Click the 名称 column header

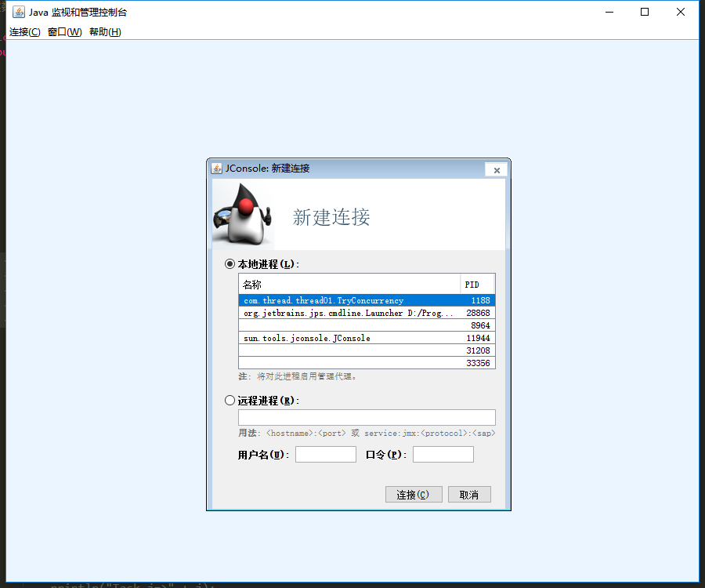click(349, 285)
